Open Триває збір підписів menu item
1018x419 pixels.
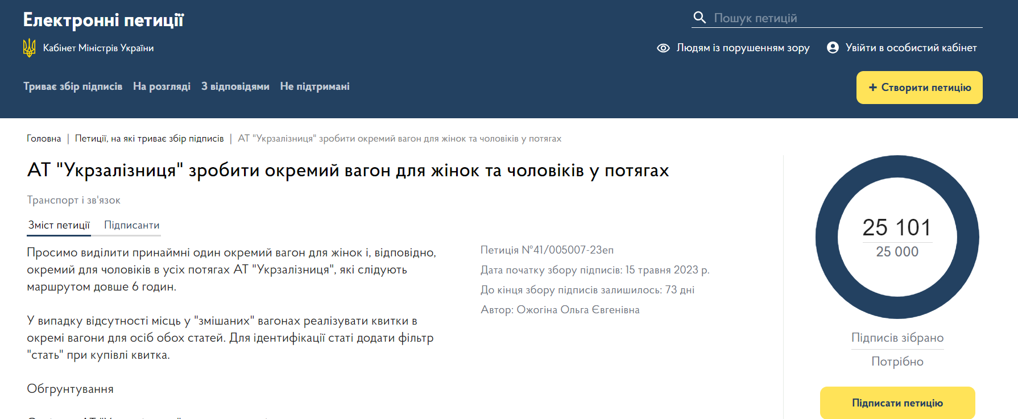(73, 86)
